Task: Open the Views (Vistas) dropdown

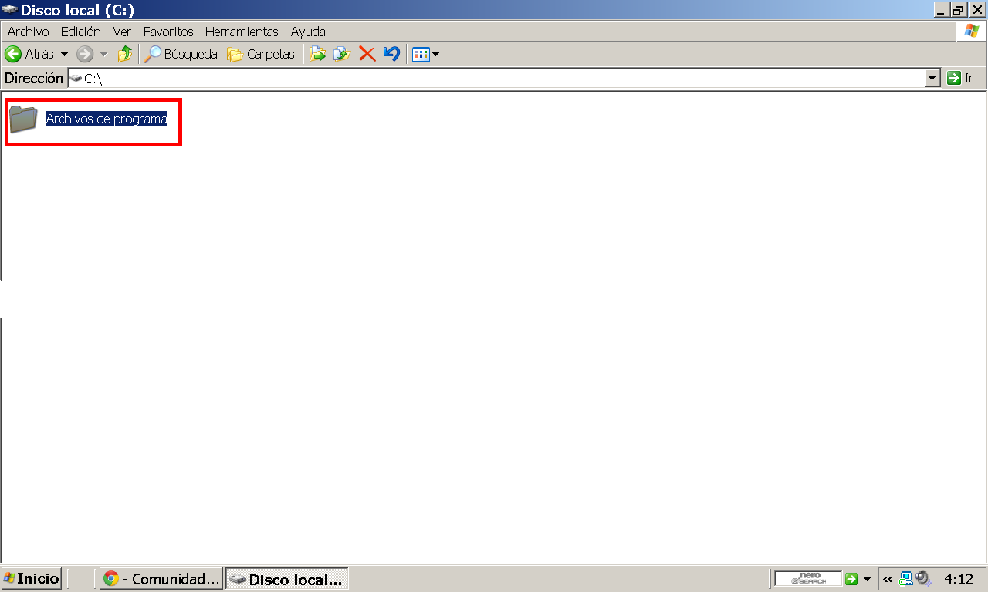Action: [x=425, y=55]
